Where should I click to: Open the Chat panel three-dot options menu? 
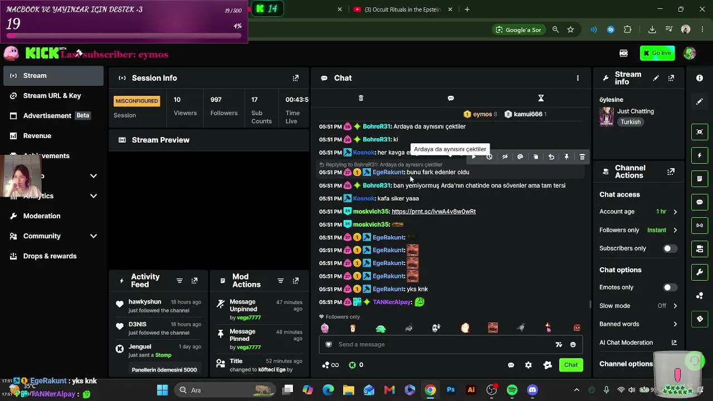[578, 78]
